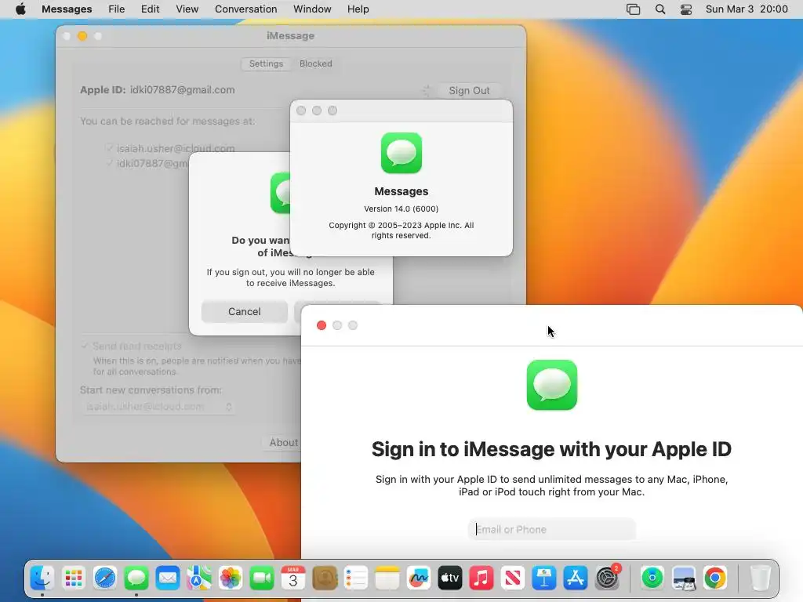Open Preview app in the Dock

[x=684, y=578]
